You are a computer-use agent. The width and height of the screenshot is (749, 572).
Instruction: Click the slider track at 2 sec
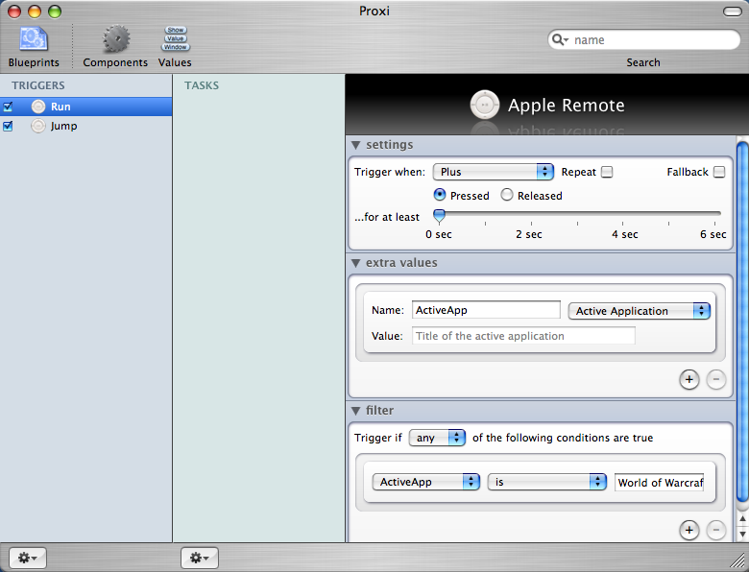click(531, 213)
